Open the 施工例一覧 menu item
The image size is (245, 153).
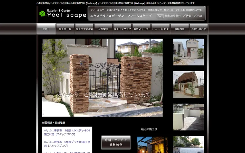(65, 29)
